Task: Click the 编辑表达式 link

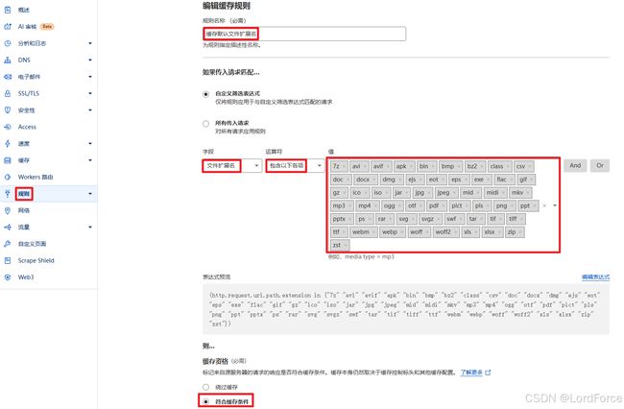Action: 595,277
